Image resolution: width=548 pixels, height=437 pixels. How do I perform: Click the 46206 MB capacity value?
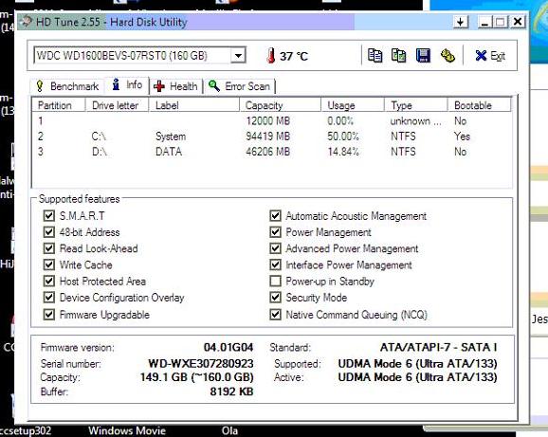click(x=267, y=152)
